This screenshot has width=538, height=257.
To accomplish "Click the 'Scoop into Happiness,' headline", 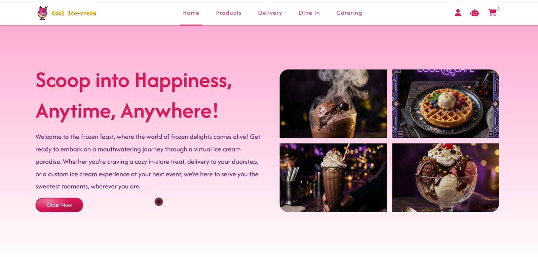I will click(x=133, y=81).
